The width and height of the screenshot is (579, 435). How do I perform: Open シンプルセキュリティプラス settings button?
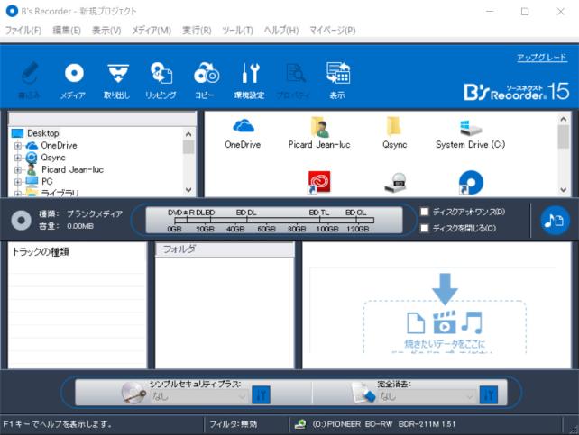pos(261,395)
